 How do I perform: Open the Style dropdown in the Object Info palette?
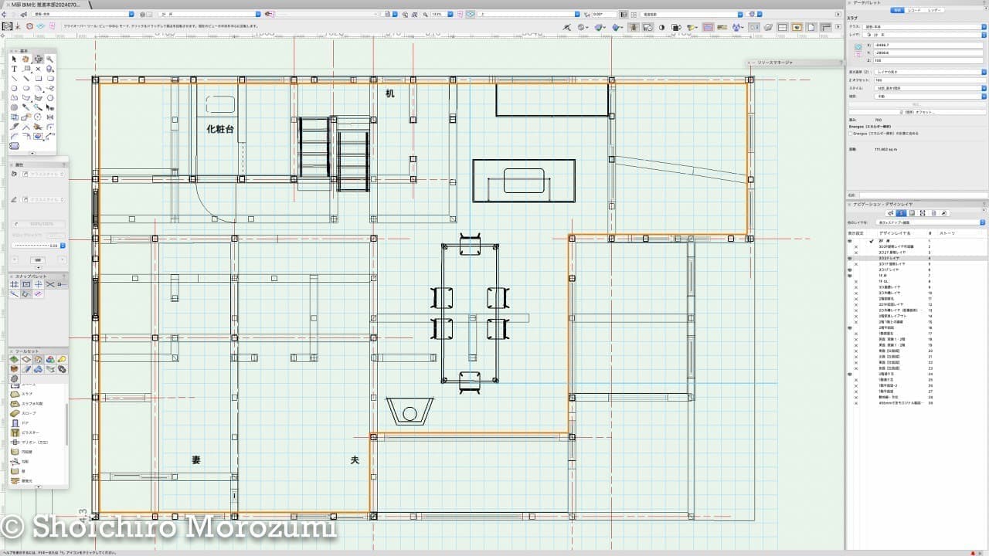coord(920,89)
